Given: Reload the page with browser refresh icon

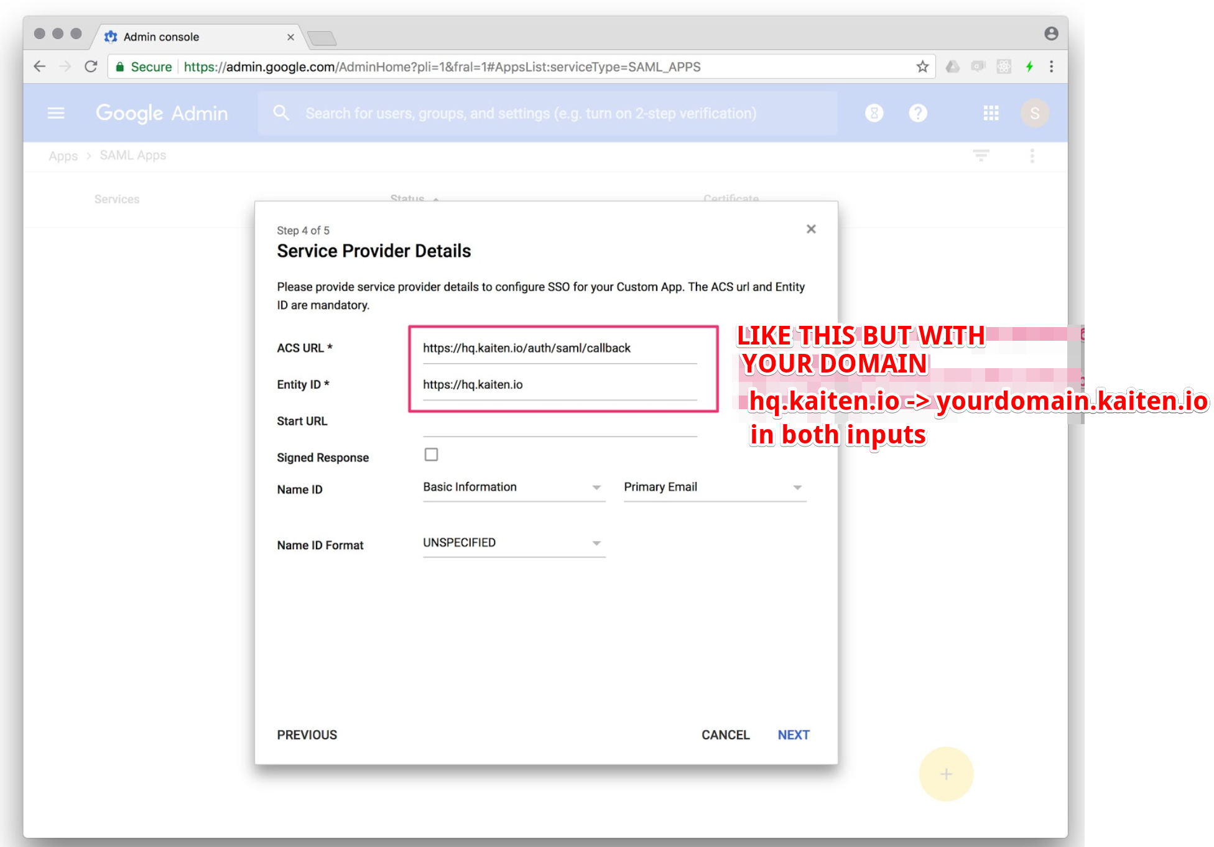Looking at the screenshot, I should coord(91,67).
